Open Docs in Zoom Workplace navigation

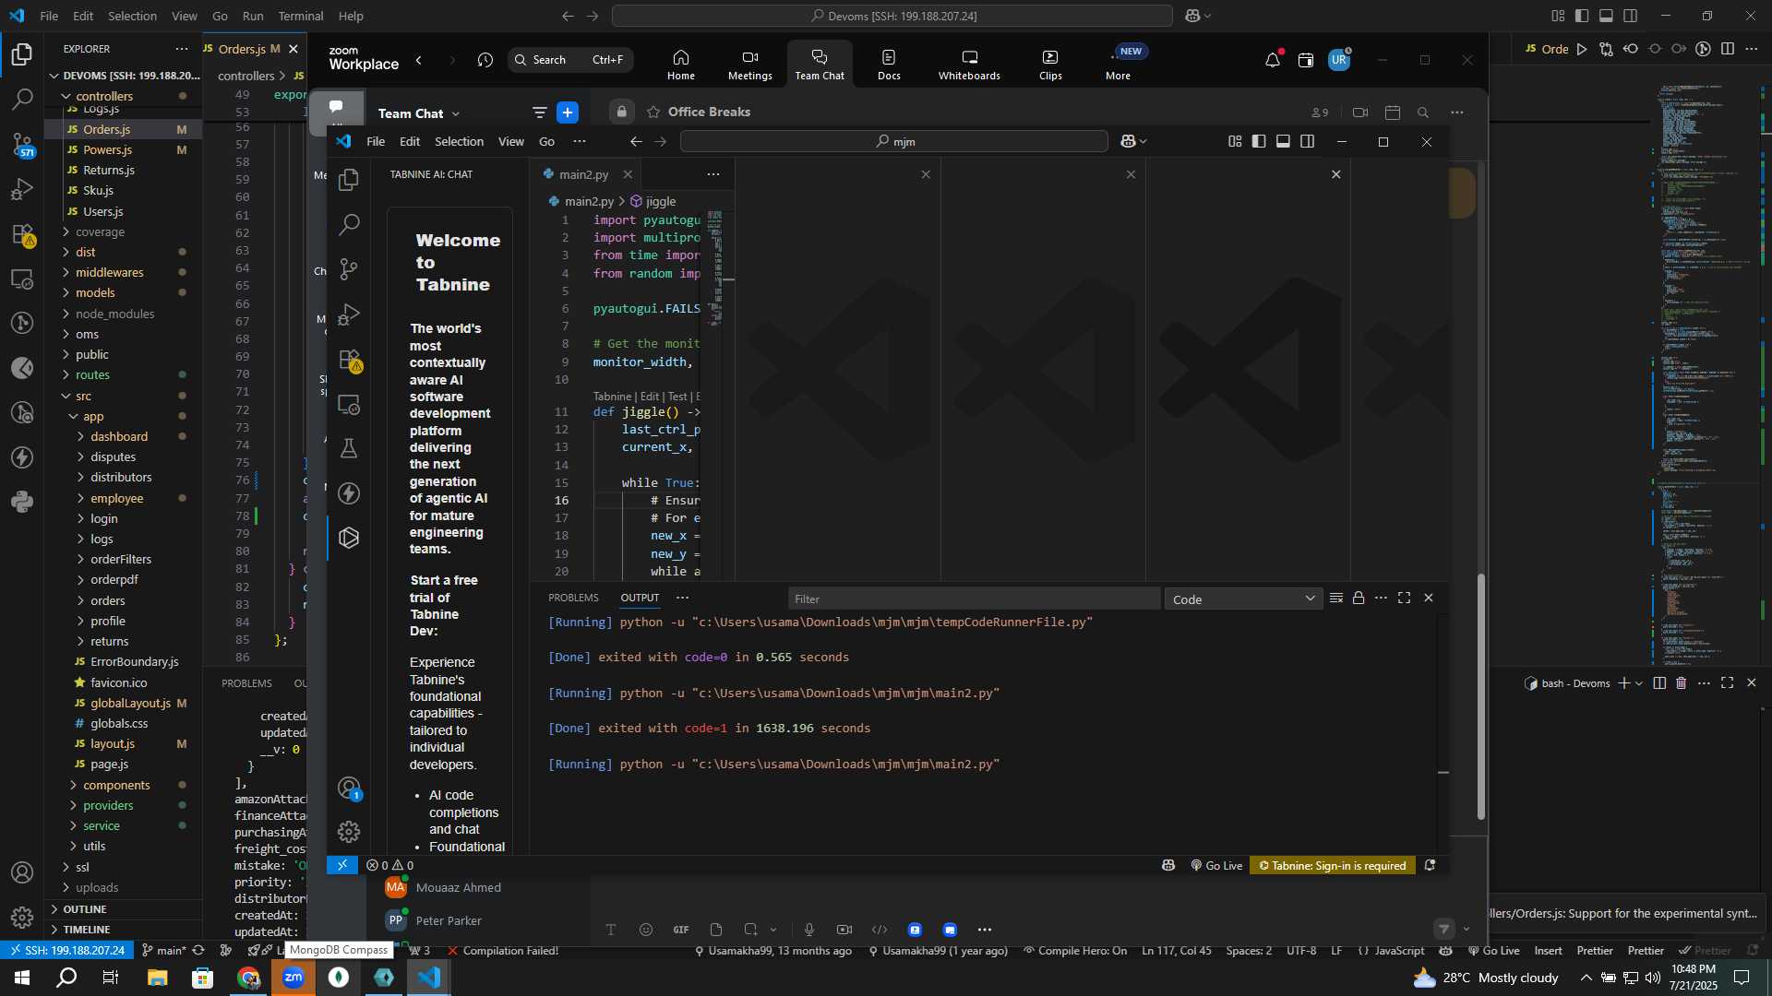click(x=889, y=64)
